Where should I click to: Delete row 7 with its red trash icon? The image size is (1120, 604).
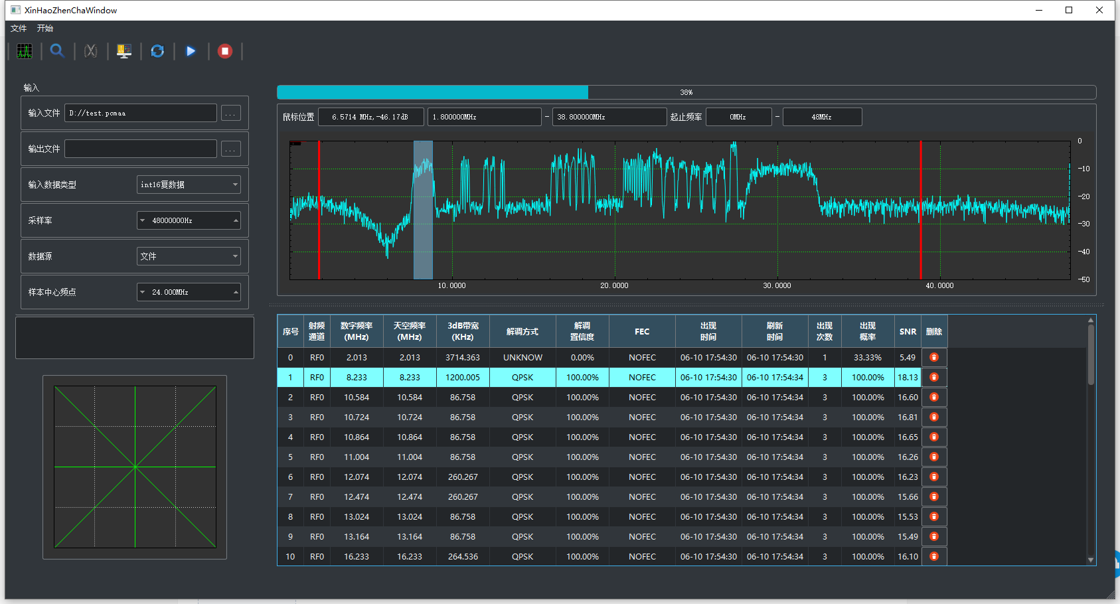coord(934,496)
